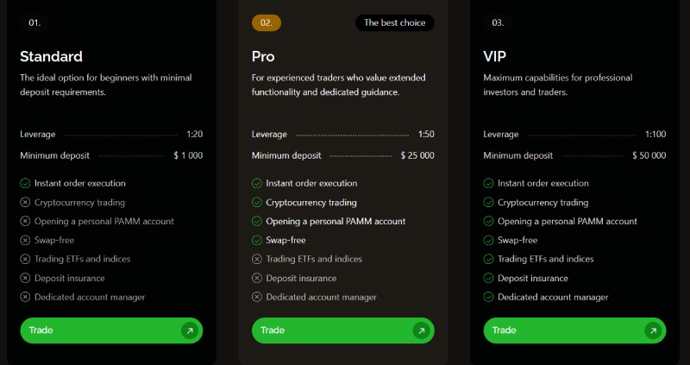The width and height of the screenshot is (690, 365).
Task: Click arrow icon on VIP Trade button
Action: [x=653, y=330]
